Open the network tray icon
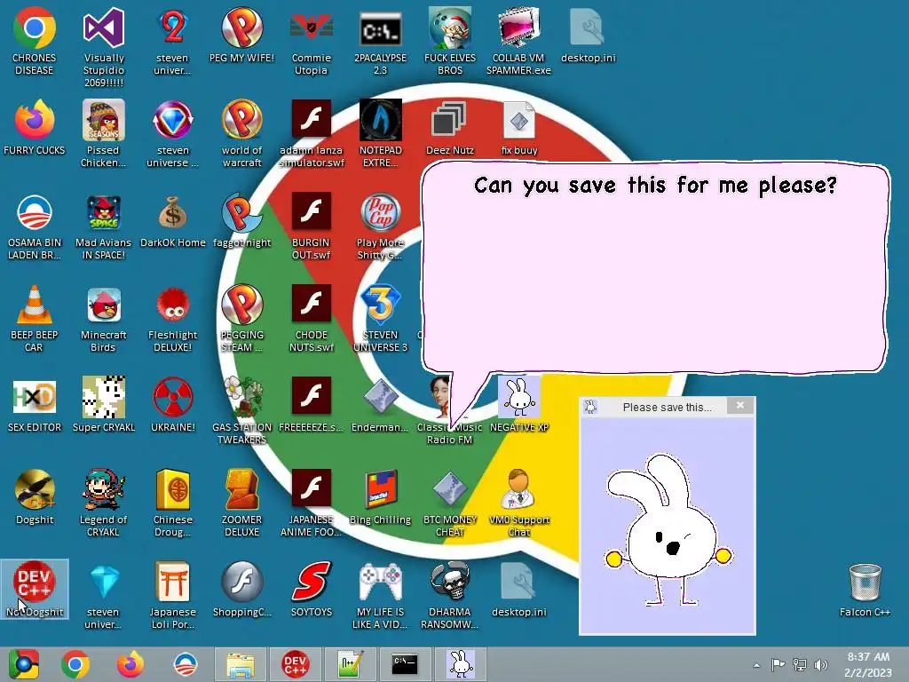Image resolution: width=909 pixels, height=682 pixels. 800,664
